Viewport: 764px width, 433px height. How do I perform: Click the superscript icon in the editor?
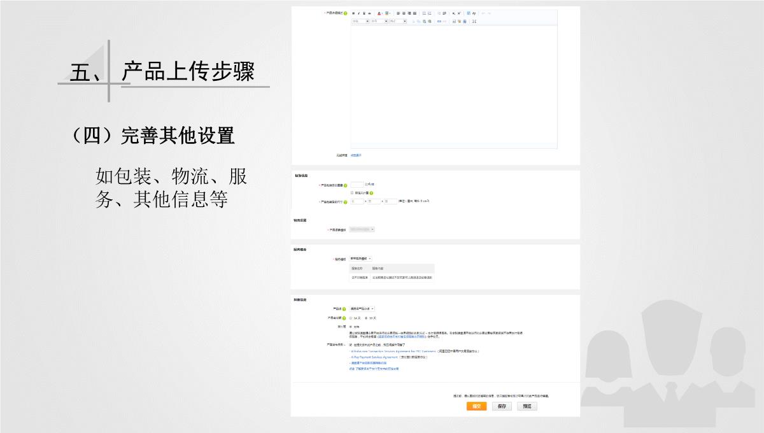coord(459,13)
